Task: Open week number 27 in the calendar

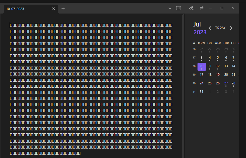Action: (x=194, y=58)
